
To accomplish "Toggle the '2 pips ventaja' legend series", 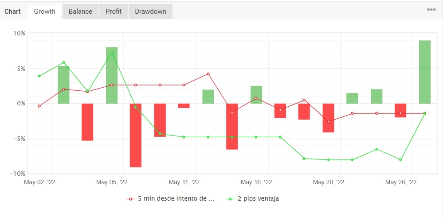I will click(x=257, y=199).
